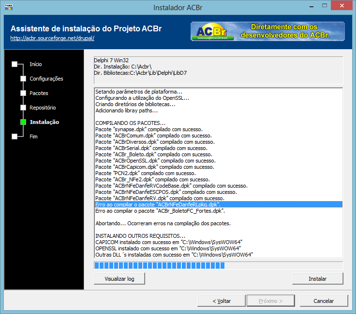Click the installation progress bar
Screen dimensions: 356x314
click(219, 265)
